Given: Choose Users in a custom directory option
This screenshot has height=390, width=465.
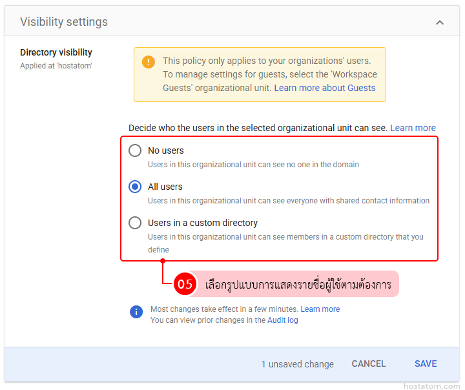Looking at the screenshot, I should (135, 223).
